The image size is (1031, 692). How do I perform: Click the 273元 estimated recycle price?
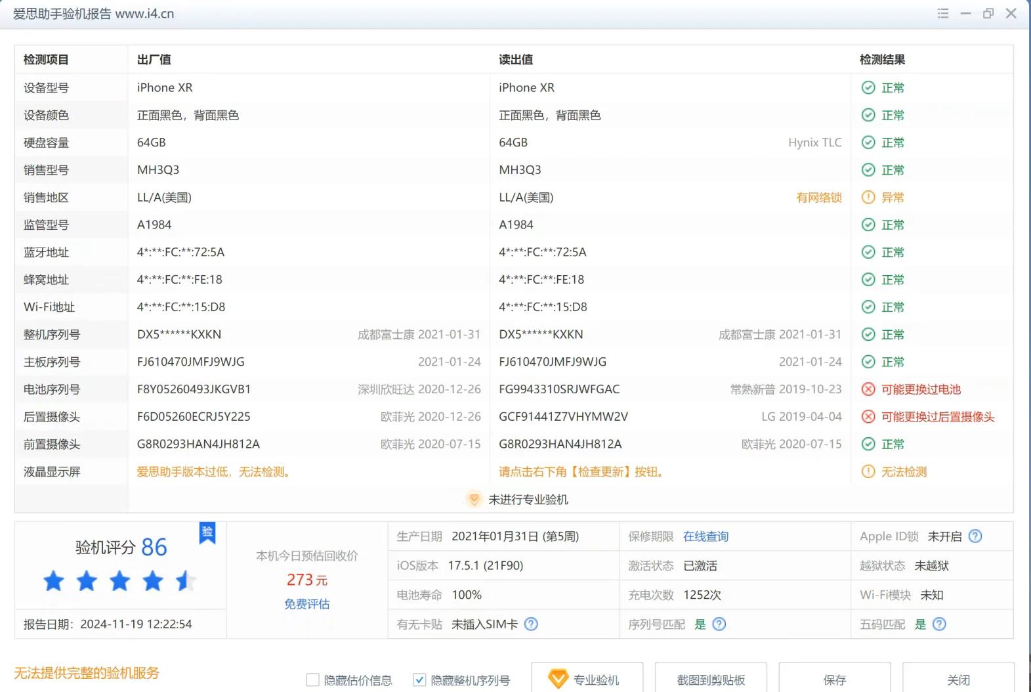pyautogui.click(x=306, y=580)
